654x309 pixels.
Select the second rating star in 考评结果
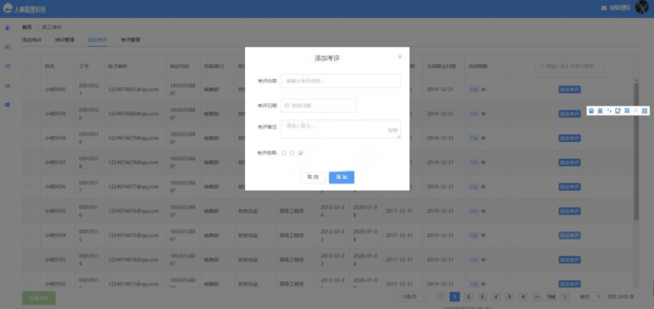(292, 153)
